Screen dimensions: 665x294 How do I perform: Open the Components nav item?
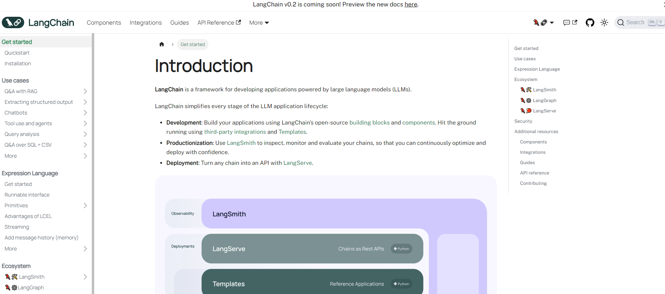[x=104, y=22]
